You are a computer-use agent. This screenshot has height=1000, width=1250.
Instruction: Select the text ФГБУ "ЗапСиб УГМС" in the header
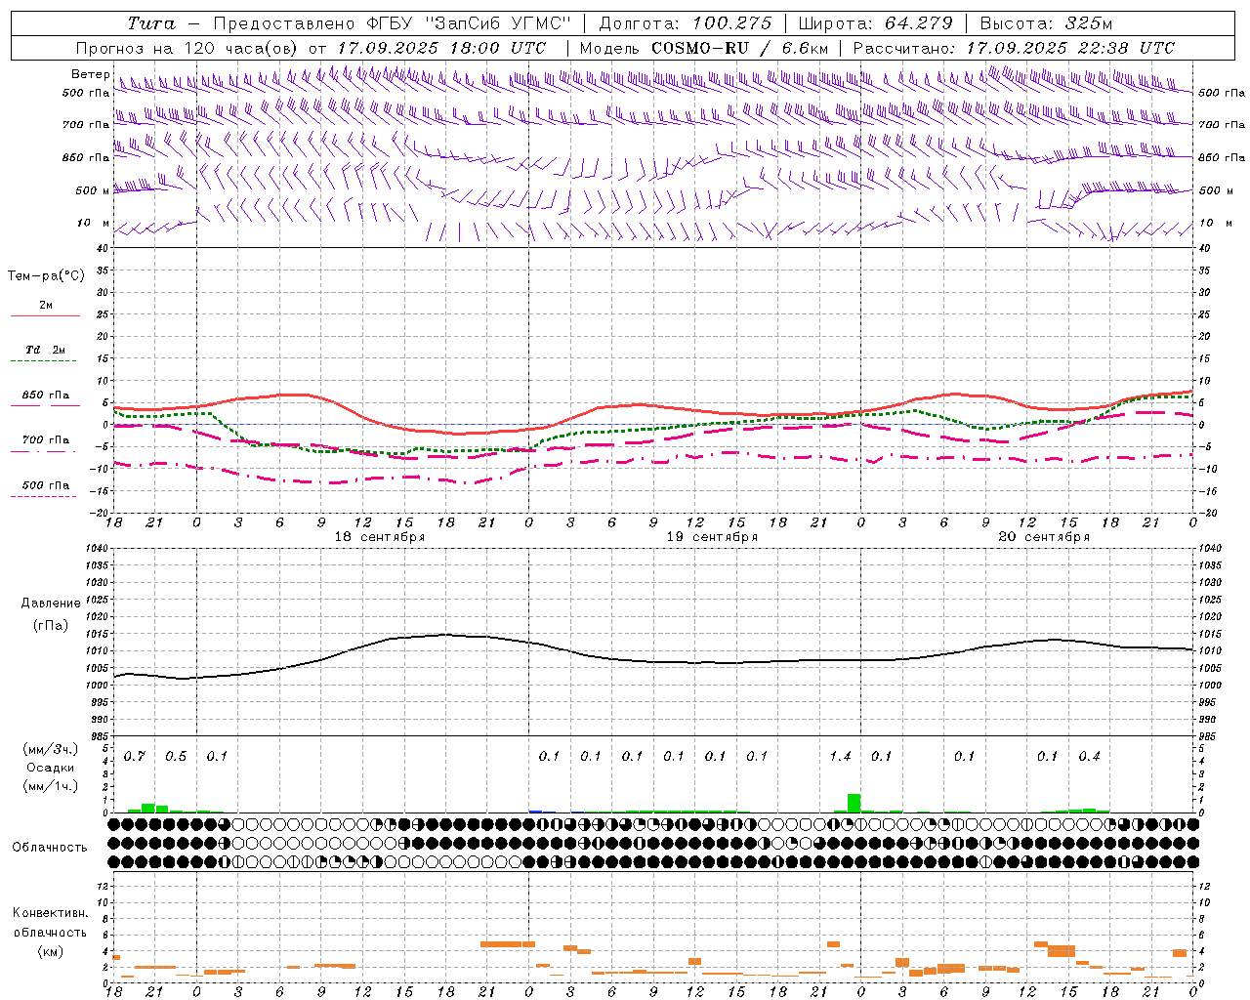[470, 23]
